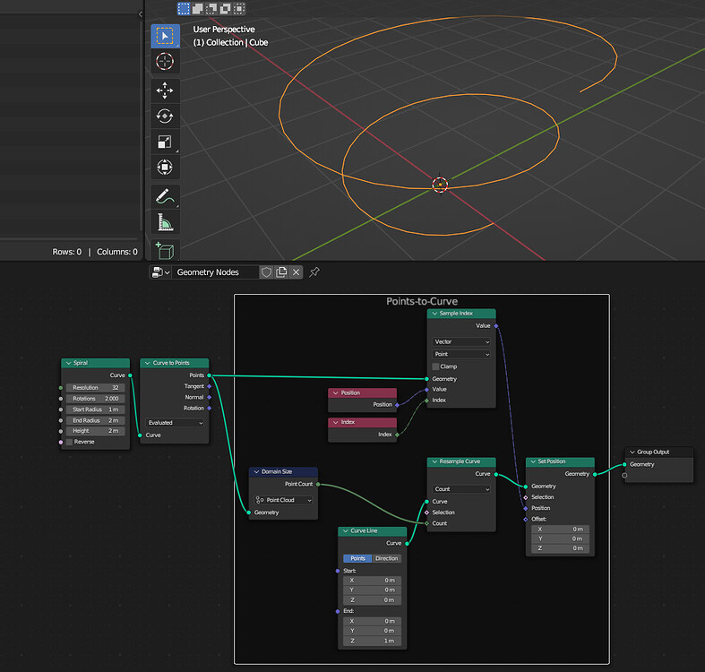Viewport: 705px width, 672px height.
Task: Activate the 3D Cursor tool
Action: pos(165,62)
